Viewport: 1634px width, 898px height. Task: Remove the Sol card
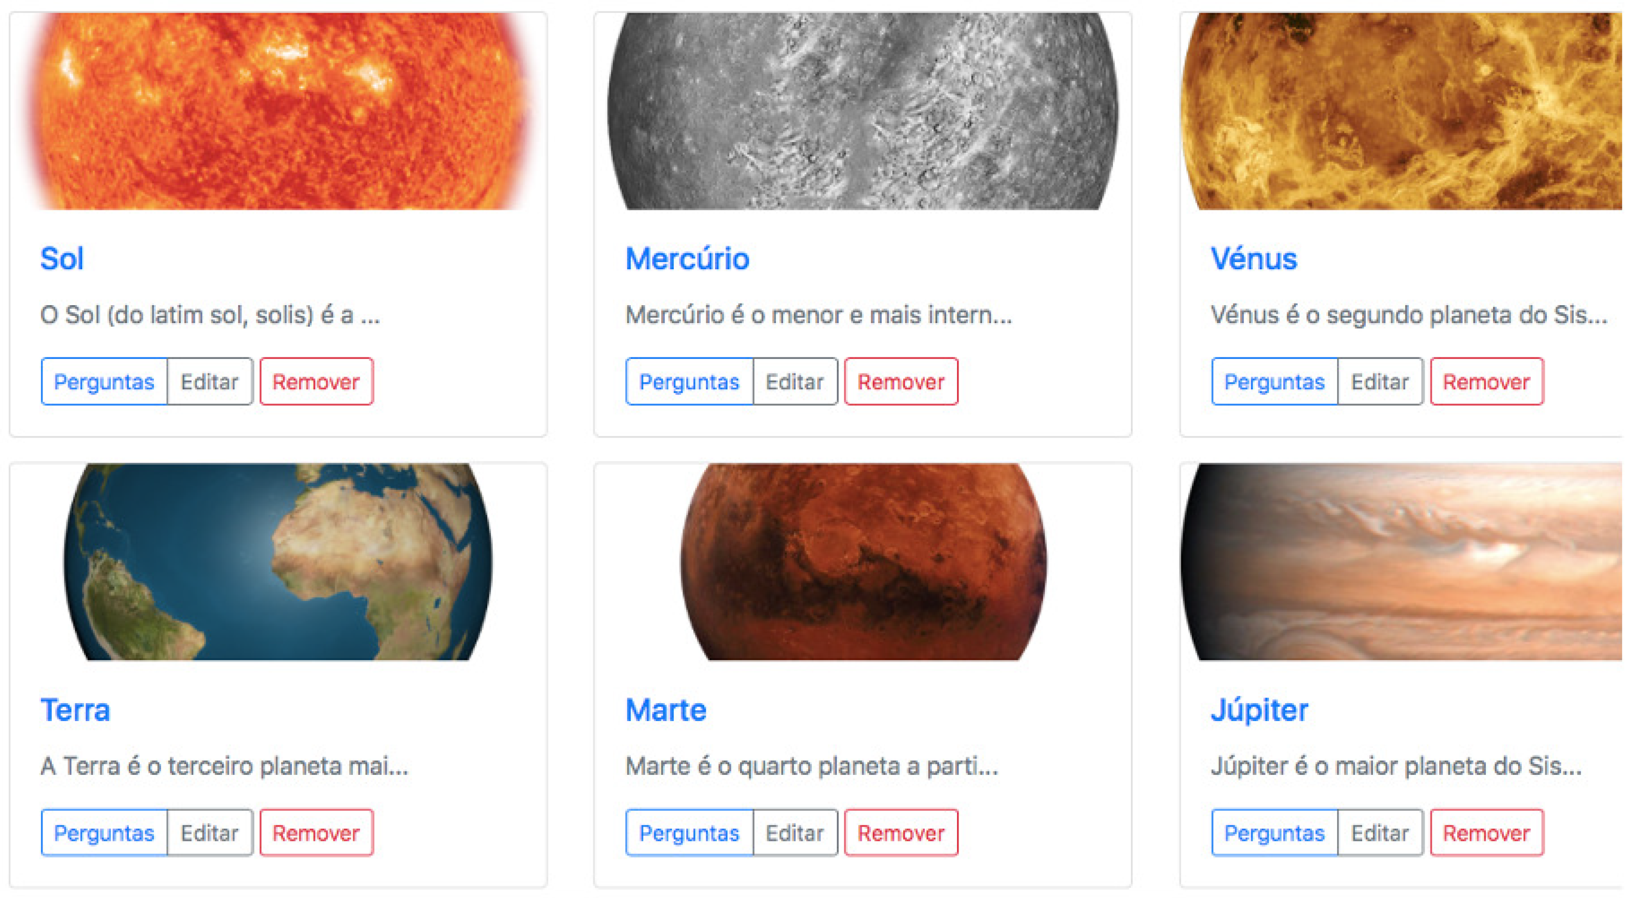(x=316, y=382)
